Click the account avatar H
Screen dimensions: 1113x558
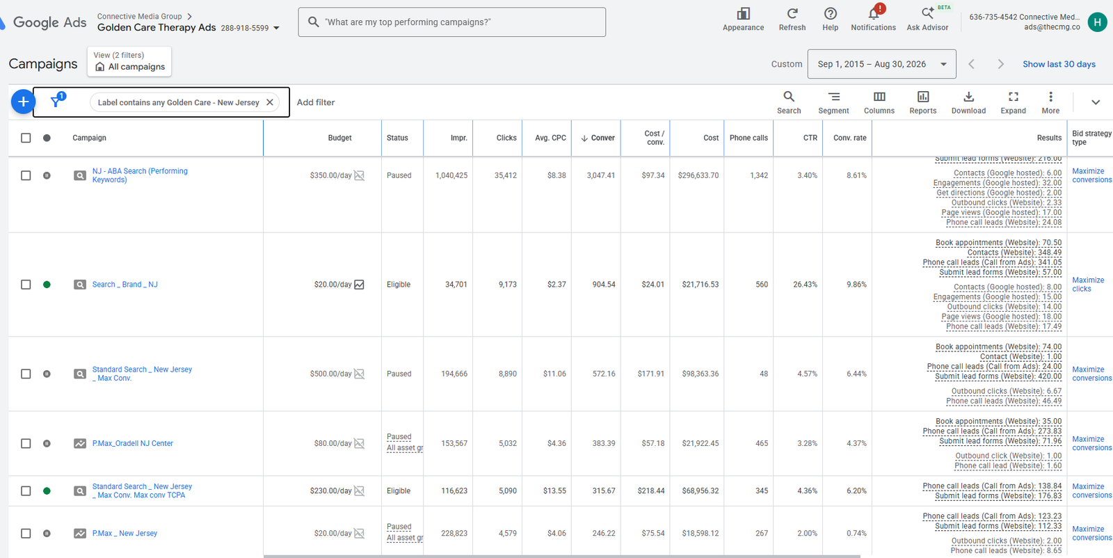1097,22
